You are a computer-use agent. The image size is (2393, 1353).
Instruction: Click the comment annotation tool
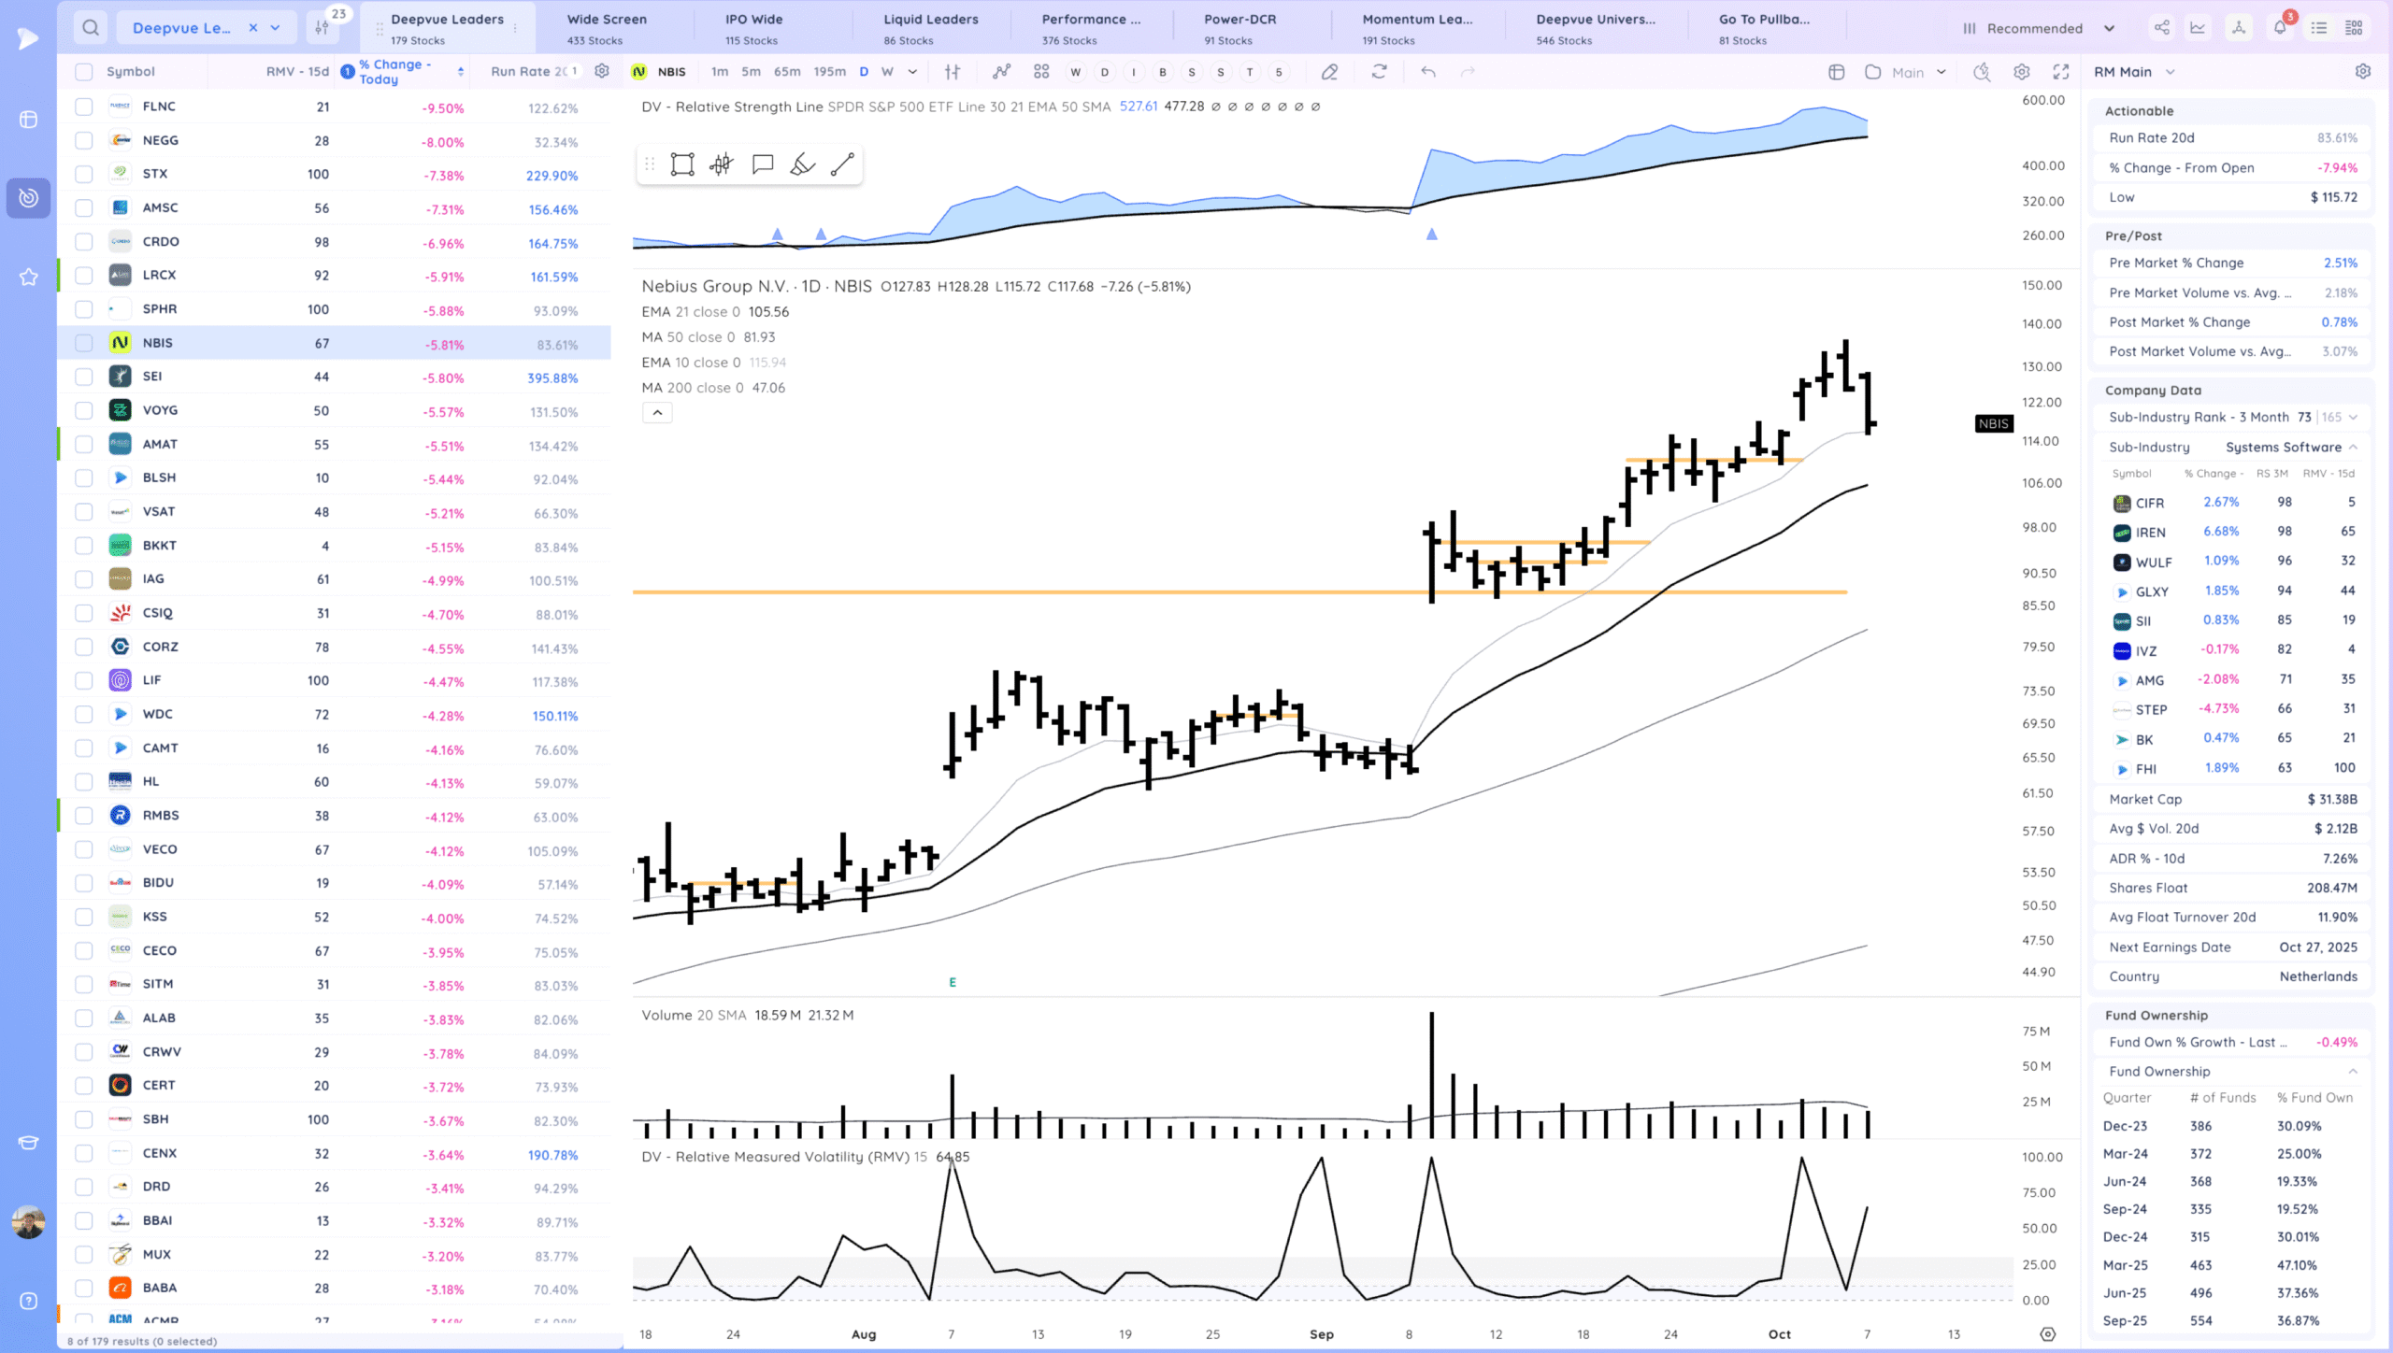pyautogui.click(x=763, y=165)
